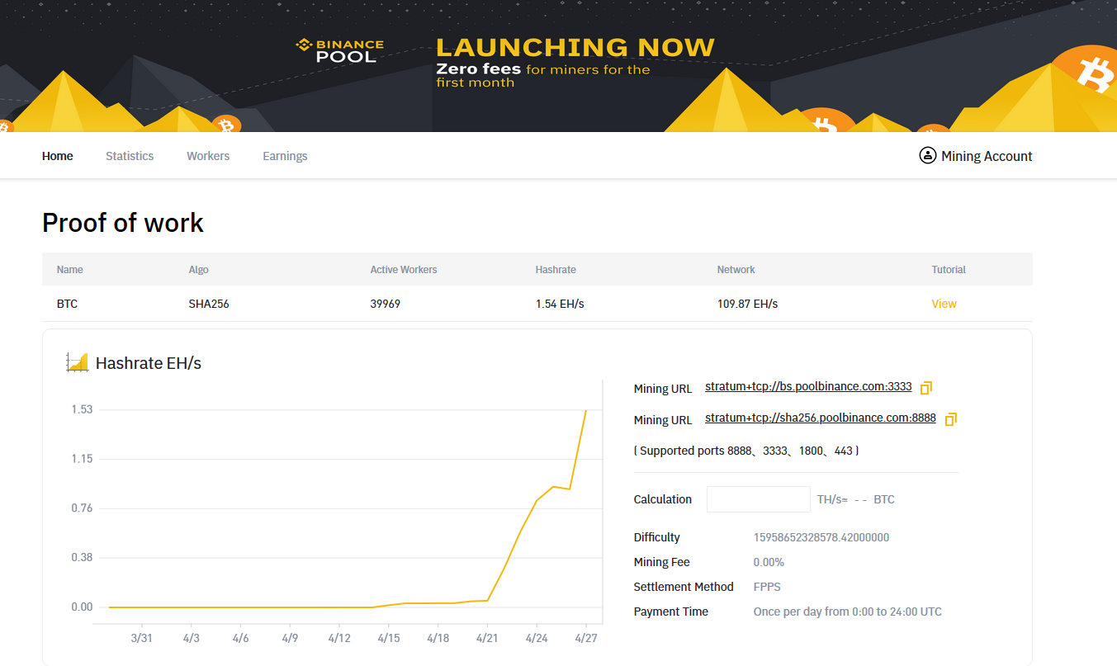Click the Hashrate EH/s chart title
Viewport: 1117px width, 666px height.
149,363
